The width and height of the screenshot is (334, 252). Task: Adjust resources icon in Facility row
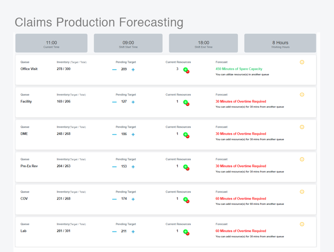[x=186, y=102]
